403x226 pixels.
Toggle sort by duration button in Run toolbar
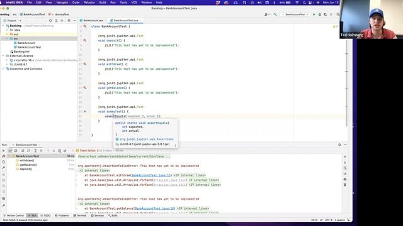coord(28,151)
